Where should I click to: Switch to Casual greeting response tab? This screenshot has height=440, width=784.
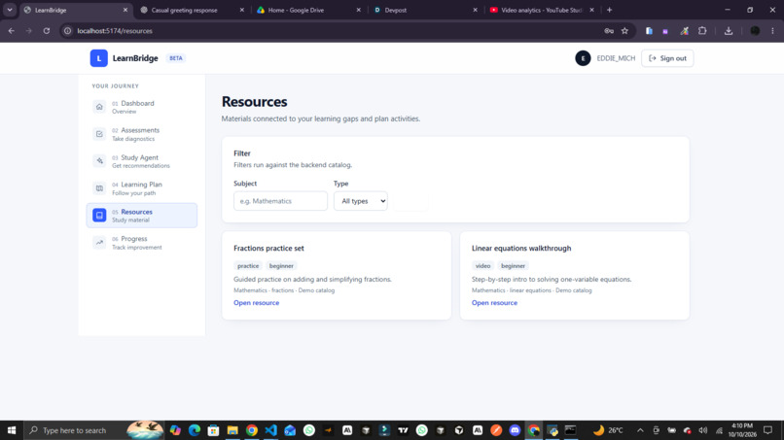click(x=185, y=10)
